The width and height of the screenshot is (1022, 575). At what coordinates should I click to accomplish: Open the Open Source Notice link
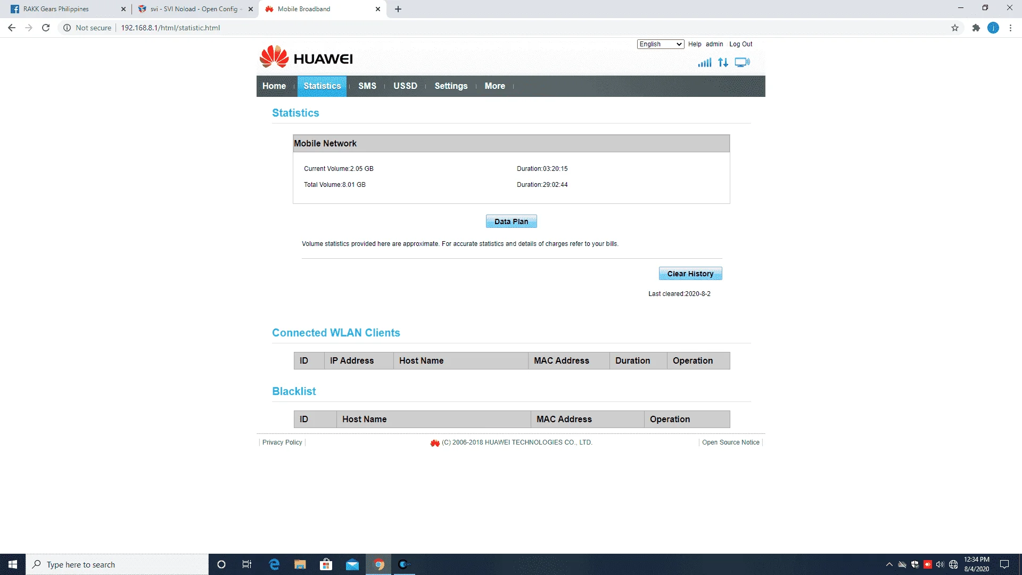point(731,442)
